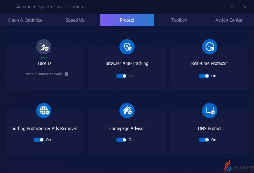This screenshot has width=254, height=173.
Task: Disable the DNS Protect toggle
Action: point(204,140)
